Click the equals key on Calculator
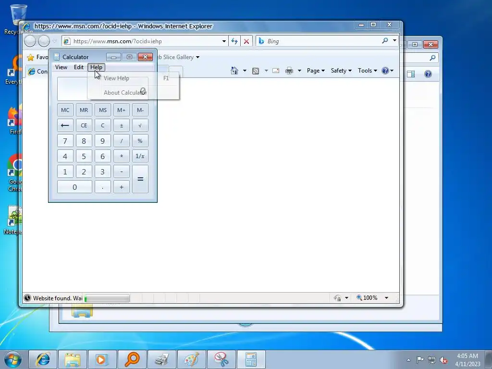 pyautogui.click(x=140, y=179)
